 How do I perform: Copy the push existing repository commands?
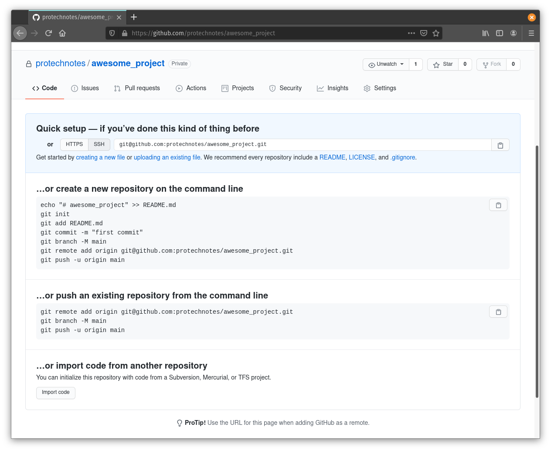[498, 312]
